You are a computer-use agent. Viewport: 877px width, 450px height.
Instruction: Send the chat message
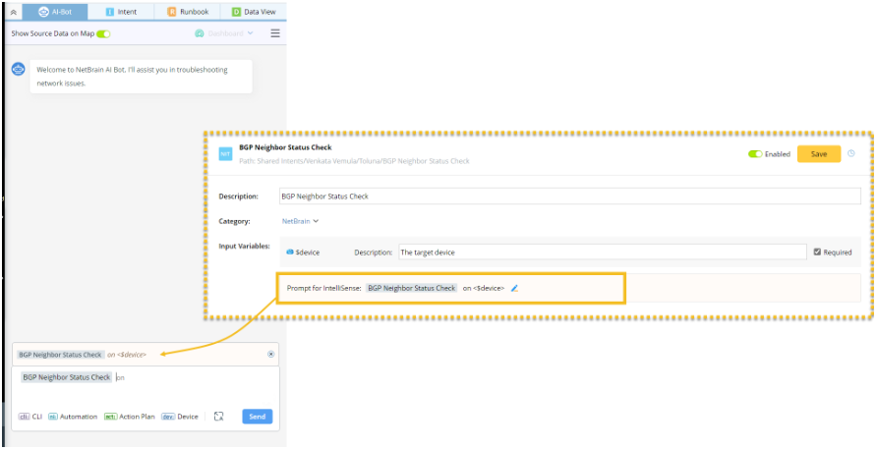pyautogui.click(x=258, y=417)
